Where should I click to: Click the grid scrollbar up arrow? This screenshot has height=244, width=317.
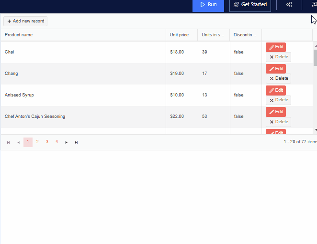pos(316,46)
